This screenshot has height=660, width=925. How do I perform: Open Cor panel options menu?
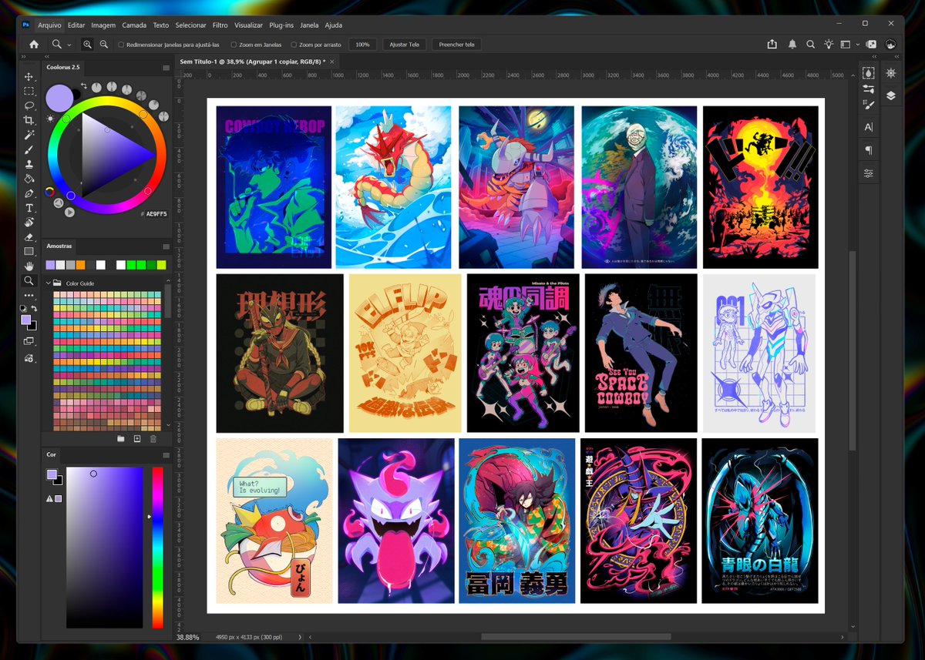tap(166, 455)
